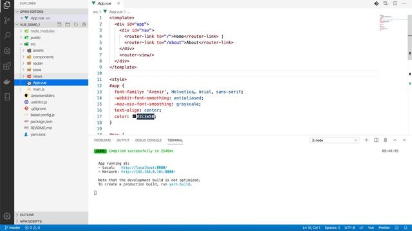Split the editor to the right
The image size is (412, 231).
[395, 3]
